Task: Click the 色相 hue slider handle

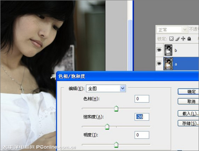Action: coord(116,108)
